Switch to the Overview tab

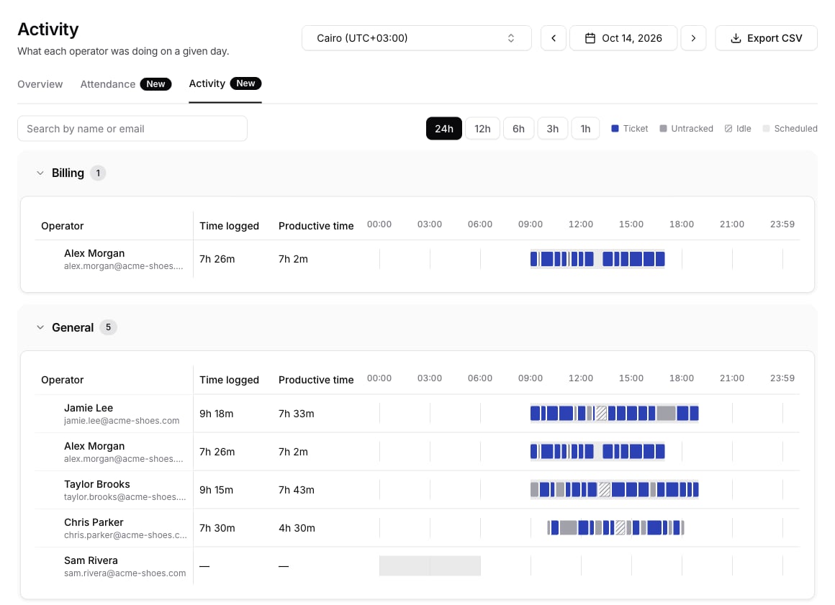point(40,84)
